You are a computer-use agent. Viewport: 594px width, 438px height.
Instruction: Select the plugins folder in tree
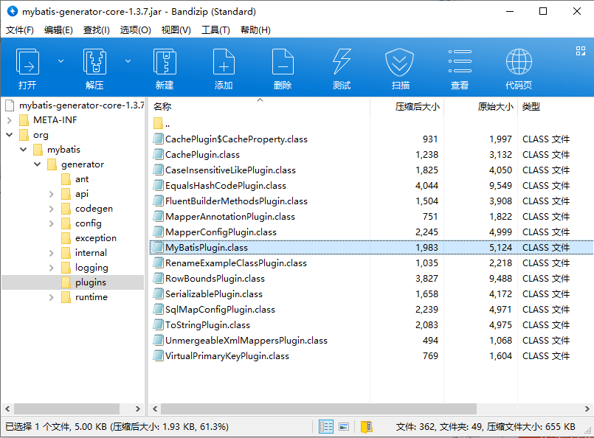[83, 282]
